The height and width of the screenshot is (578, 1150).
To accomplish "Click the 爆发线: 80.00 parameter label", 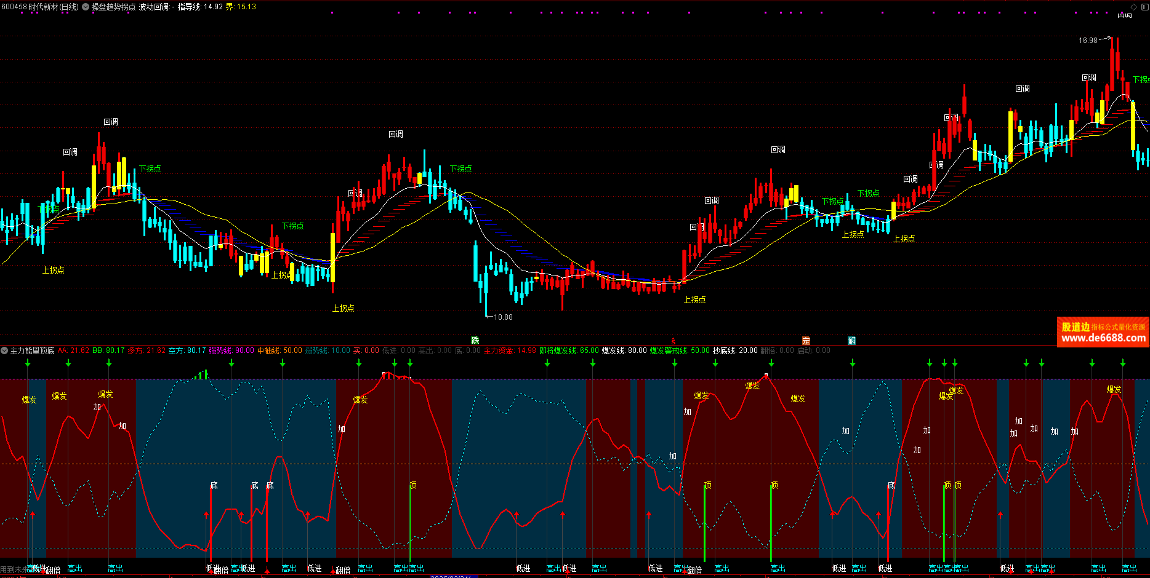I will 624,350.
